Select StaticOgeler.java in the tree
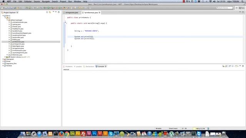 18,46
